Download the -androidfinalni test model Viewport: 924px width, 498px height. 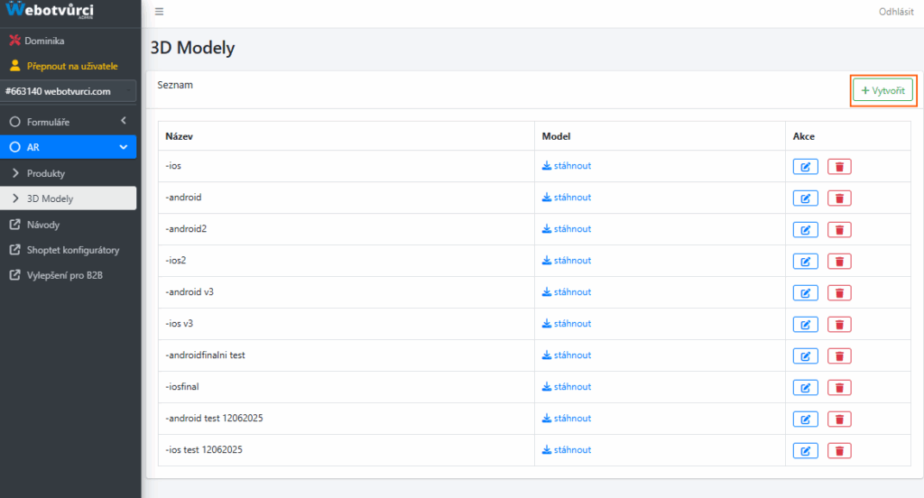click(x=567, y=355)
